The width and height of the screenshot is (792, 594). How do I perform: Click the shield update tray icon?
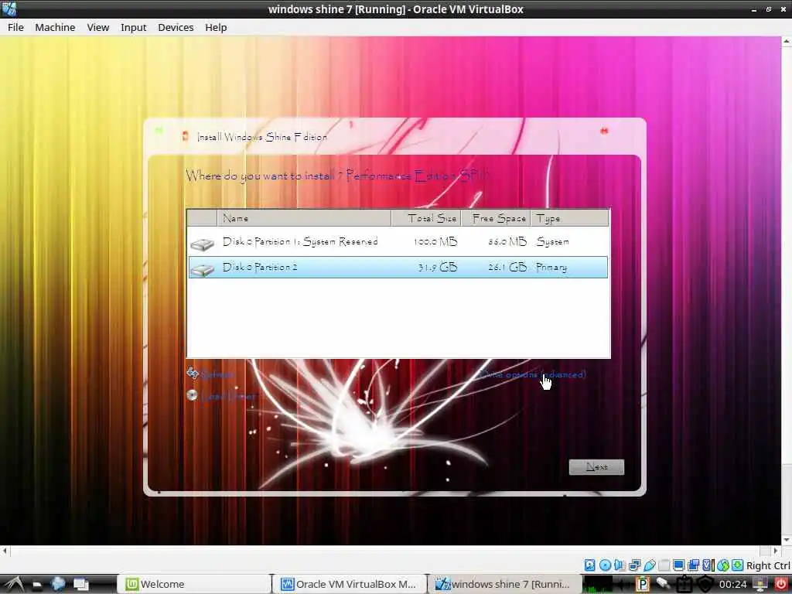pos(705,584)
